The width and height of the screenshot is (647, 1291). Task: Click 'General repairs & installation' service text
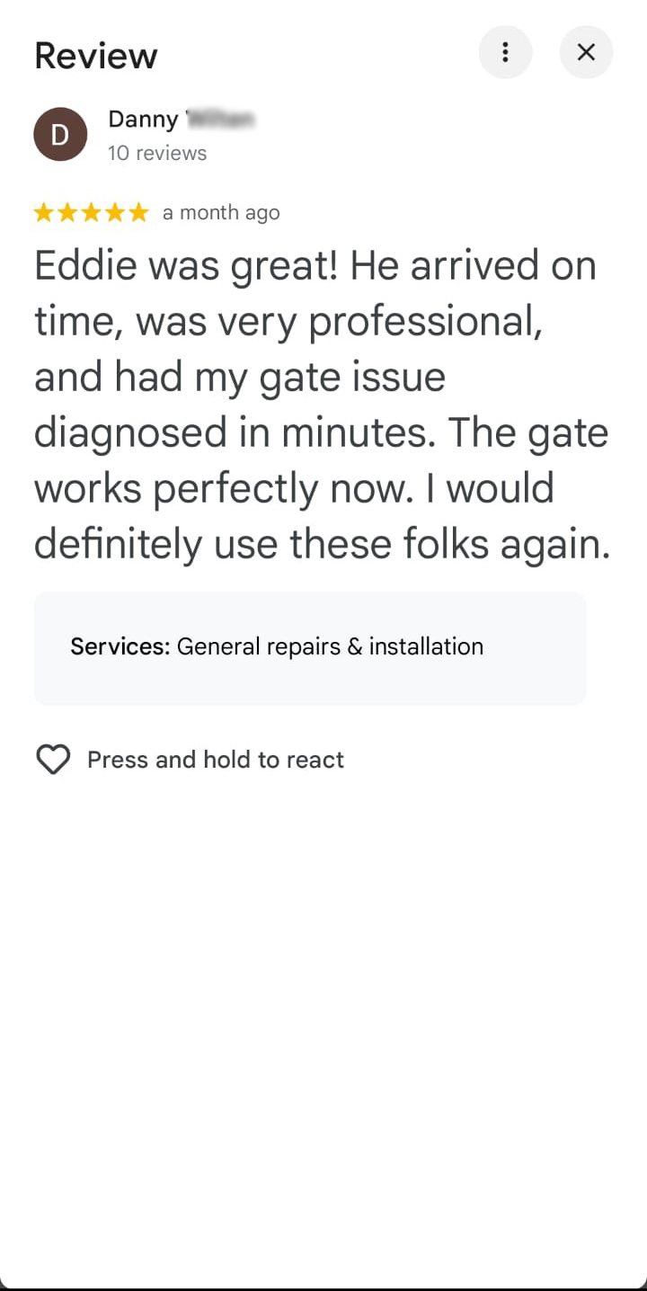coord(330,646)
